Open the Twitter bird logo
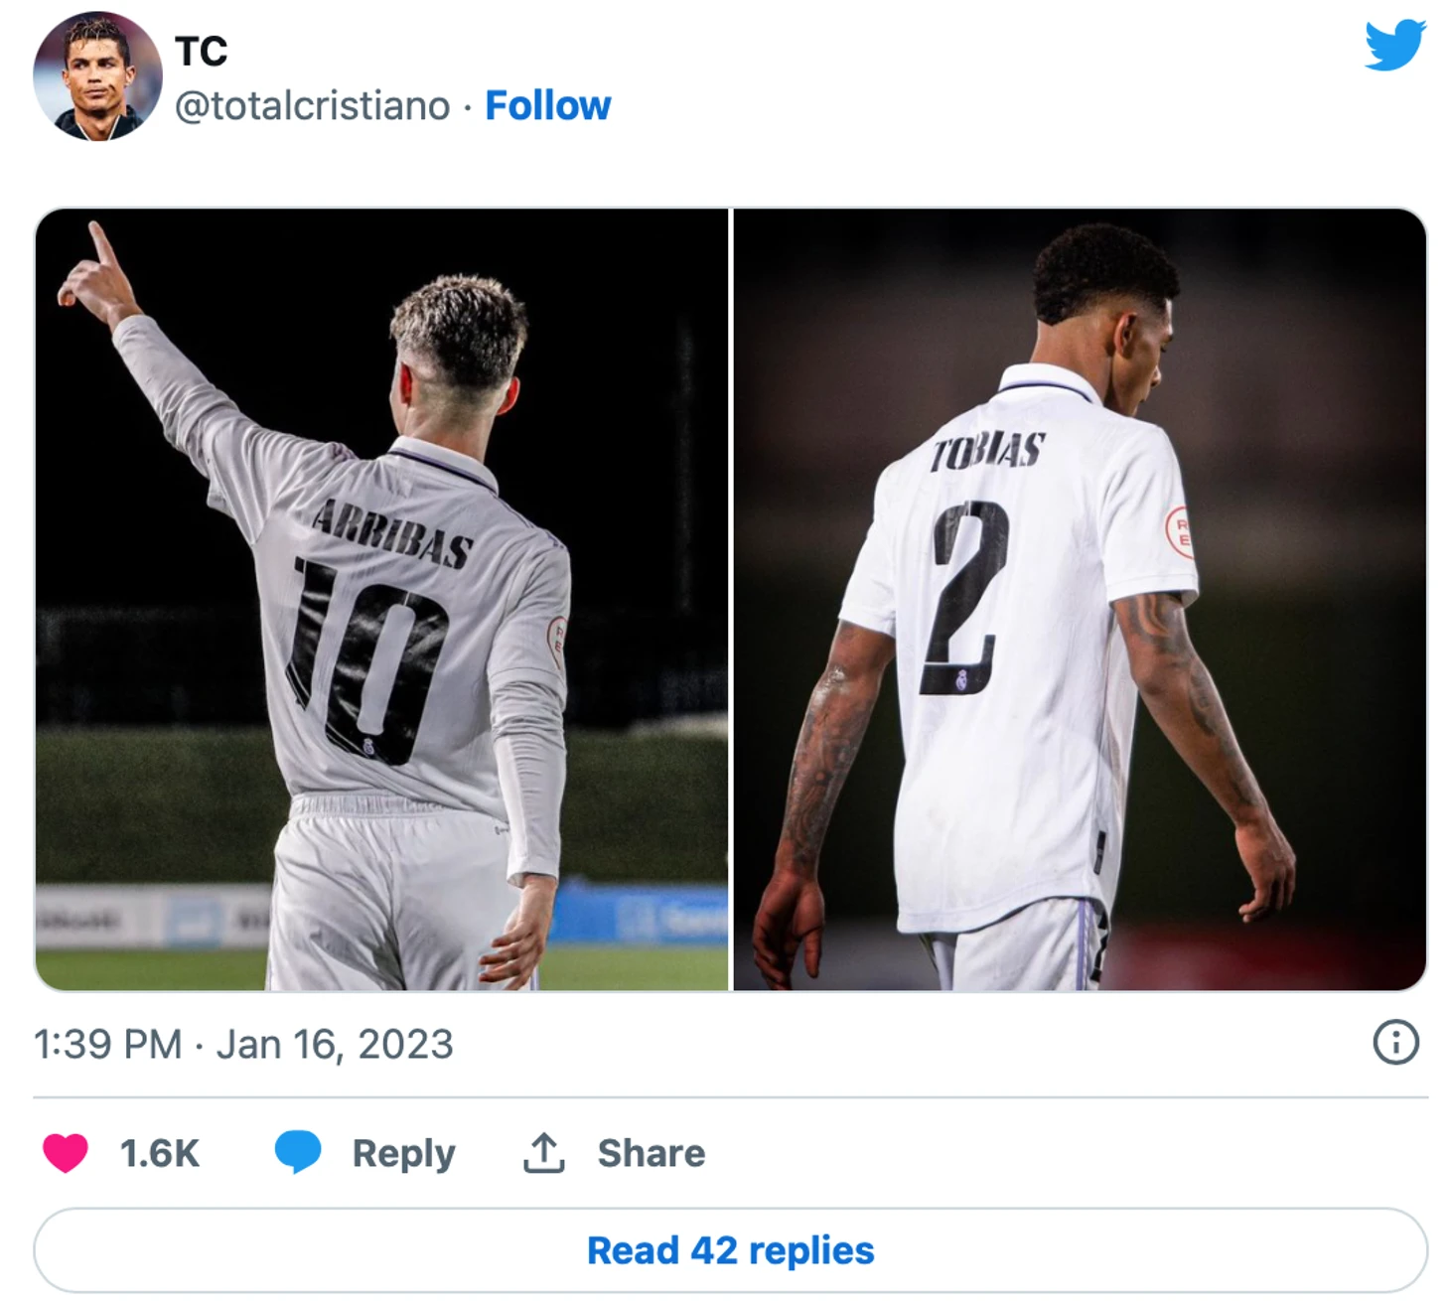This screenshot has width=1450, height=1301. click(1394, 46)
